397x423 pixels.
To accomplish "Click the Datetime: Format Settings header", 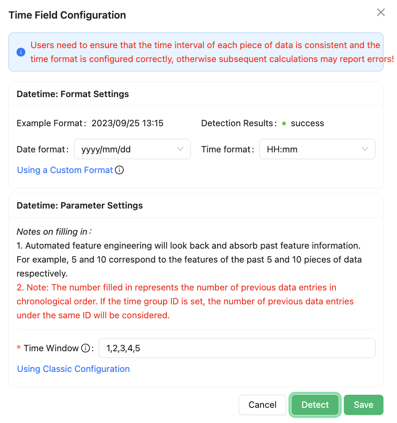I will point(73,94).
